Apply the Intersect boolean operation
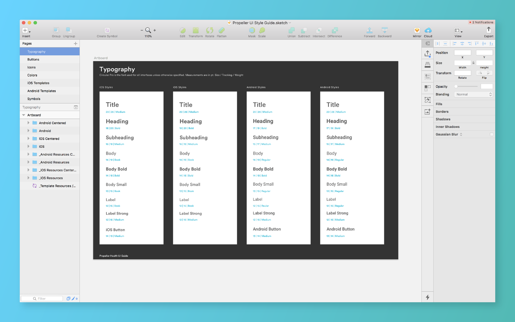Image resolution: width=515 pixels, height=322 pixels. click(x=319, y=30)
